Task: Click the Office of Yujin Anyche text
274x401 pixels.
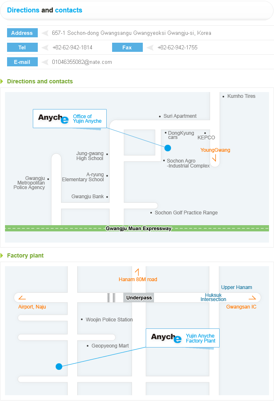Action: point(87,119)
